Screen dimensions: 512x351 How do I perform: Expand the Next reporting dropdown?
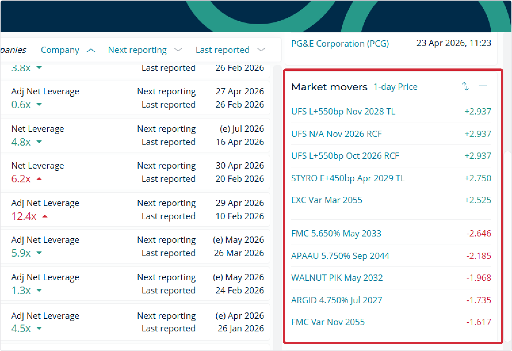tap(178, 49)
